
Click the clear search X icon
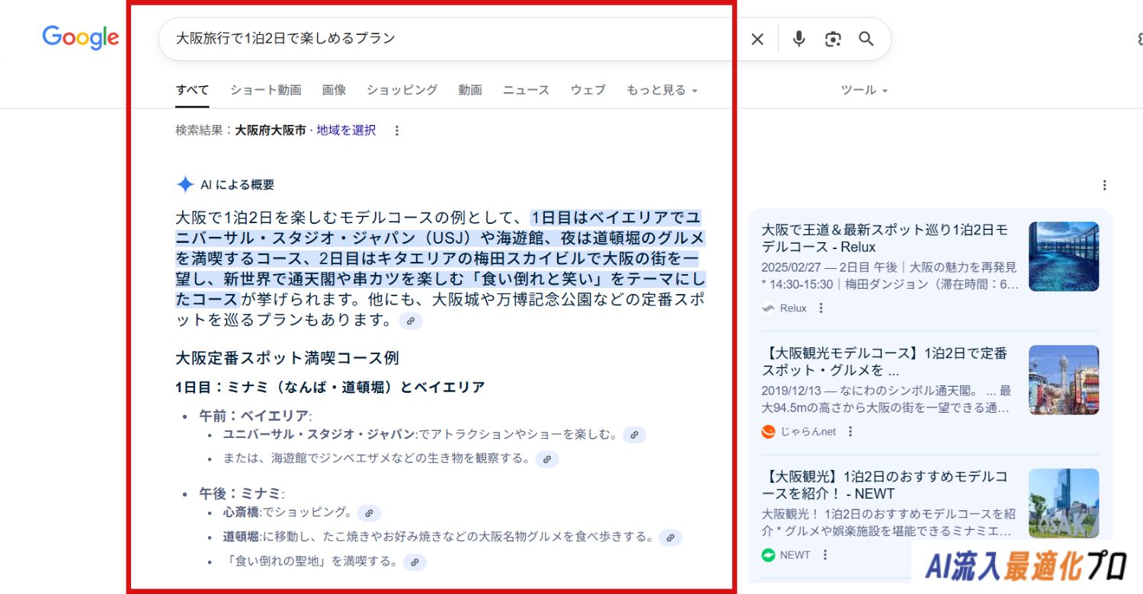tap(757, 39)
